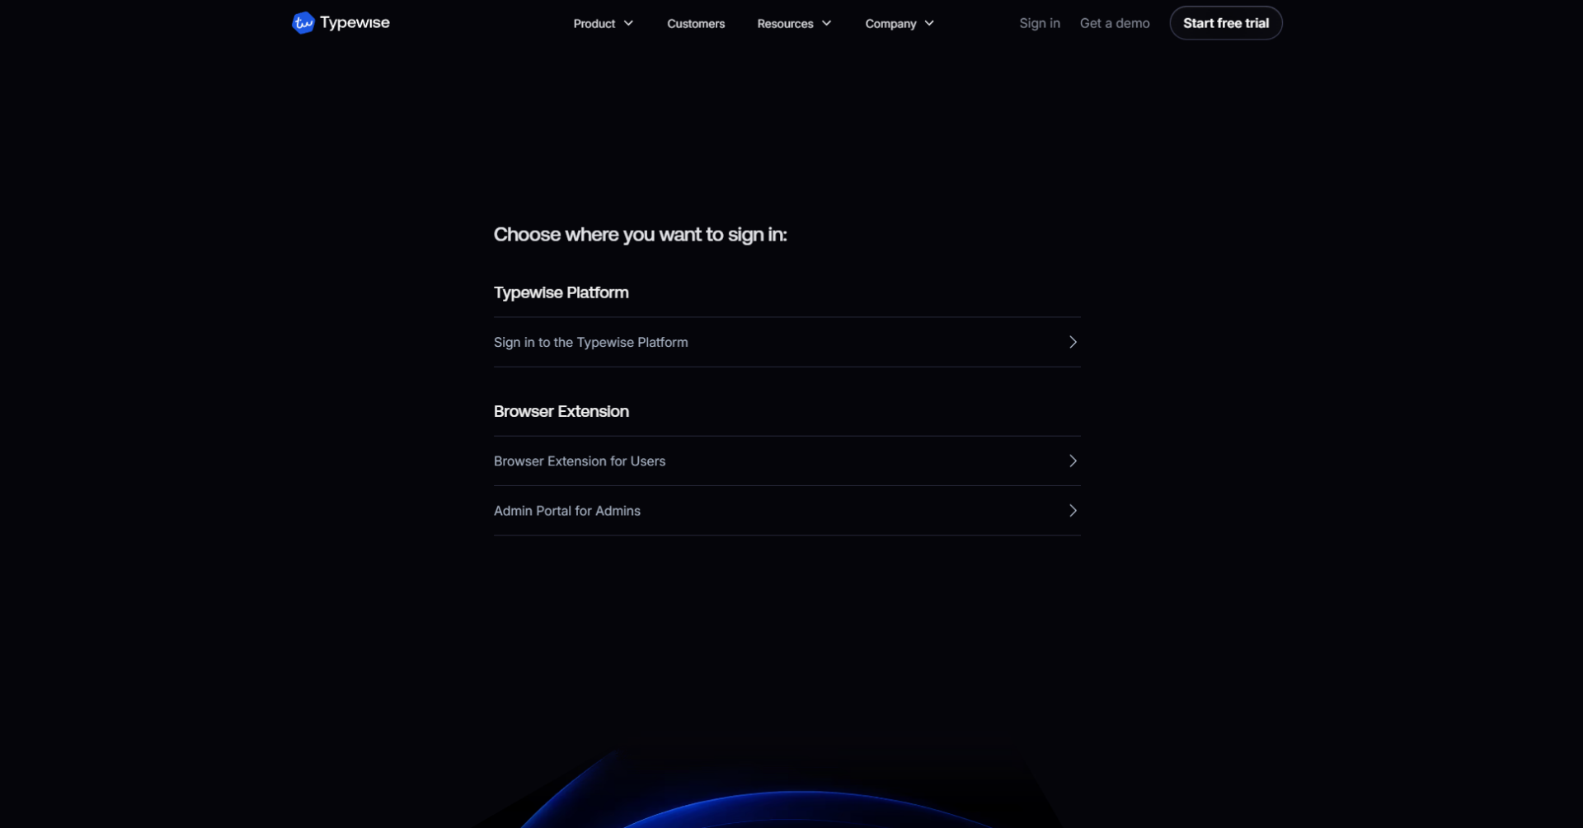
Task: Click the Company navigation chevron
Action: coord(929,23)
